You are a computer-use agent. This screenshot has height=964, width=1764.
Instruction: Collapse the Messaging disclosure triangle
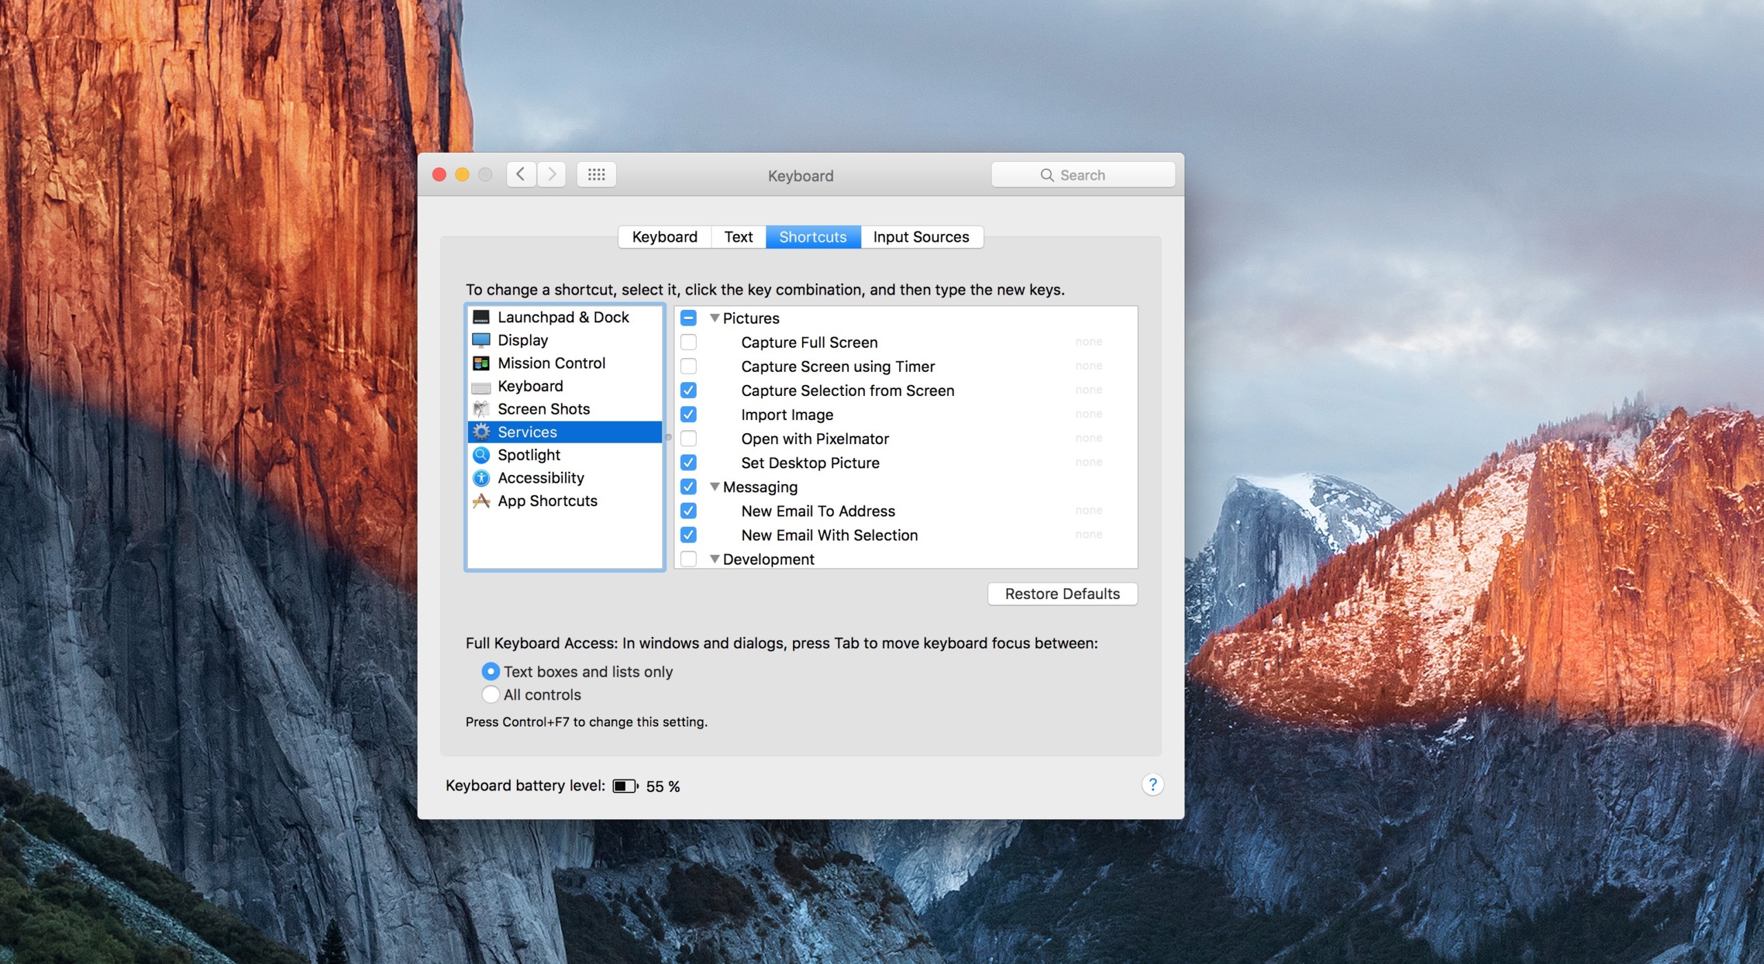[x=715, y=487]
